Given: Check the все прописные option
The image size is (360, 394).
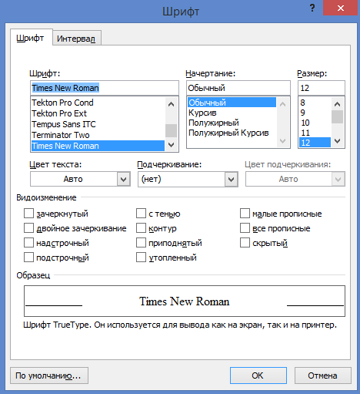Looking at the screenshot, I should tap(245, 228).
